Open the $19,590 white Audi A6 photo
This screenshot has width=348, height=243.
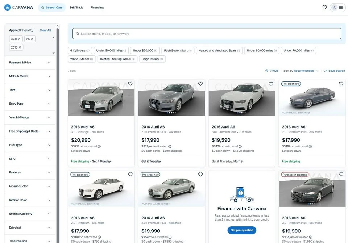pos(242,97)
